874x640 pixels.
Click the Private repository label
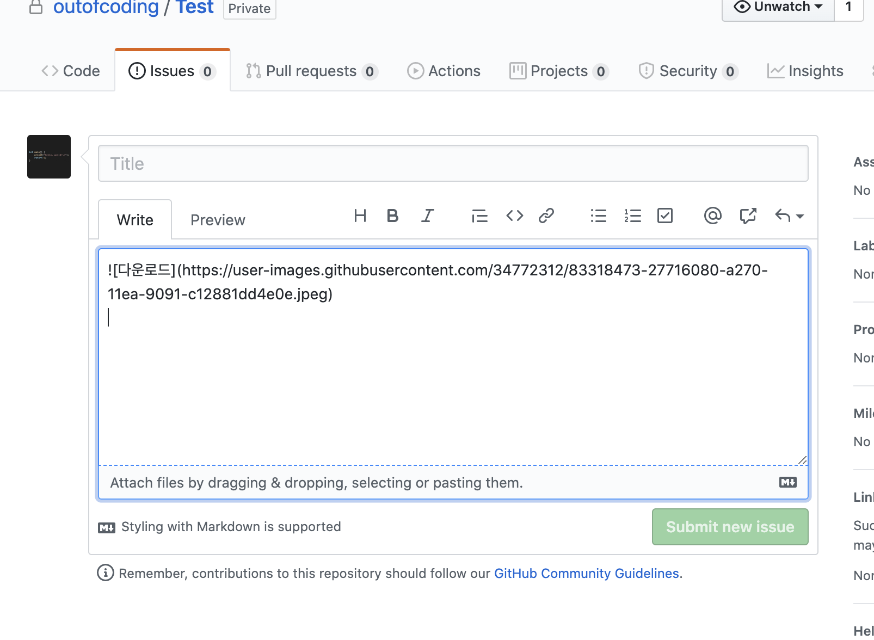[250, 9]
